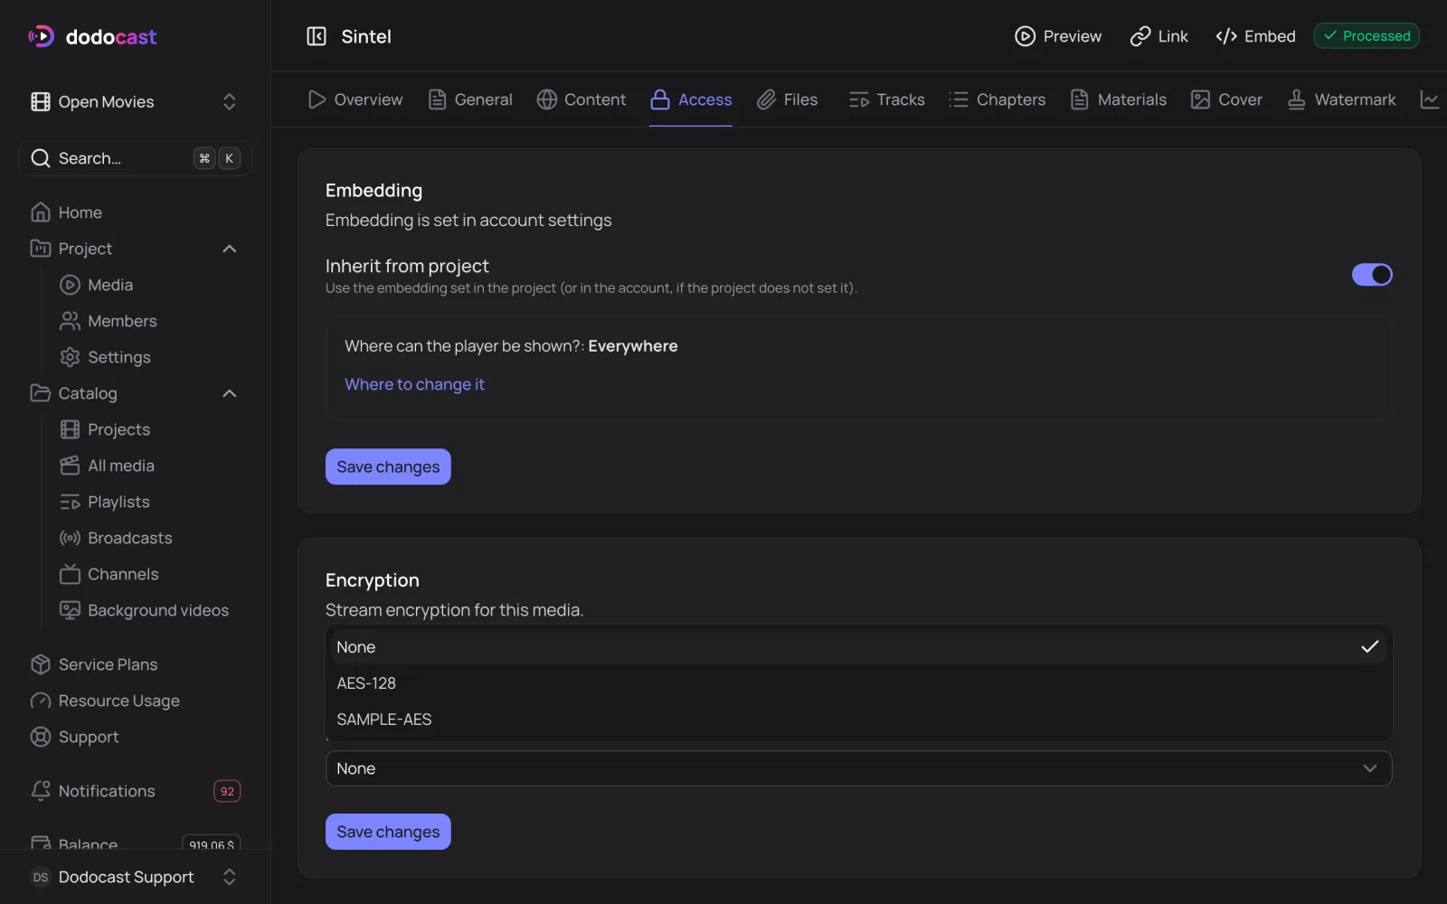Open Settings via its gear icon
1447x904 pixels.
coord(70,357)
